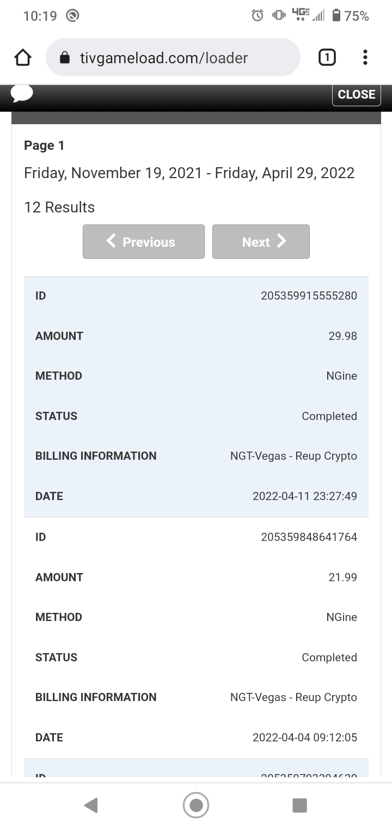Close the transaction history panel
Viewport: 392px width, 828px height.
tap(356, 94)
